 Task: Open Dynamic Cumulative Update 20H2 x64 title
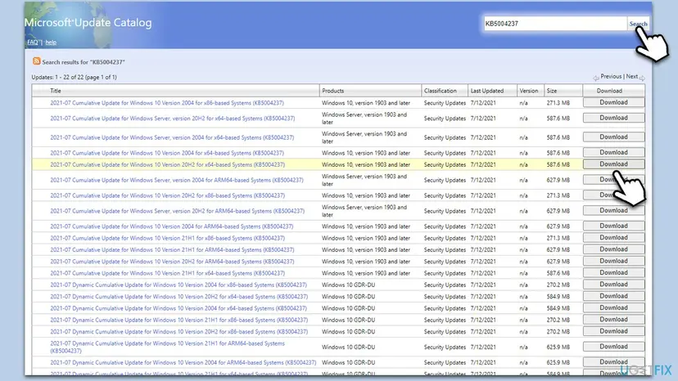179,296
